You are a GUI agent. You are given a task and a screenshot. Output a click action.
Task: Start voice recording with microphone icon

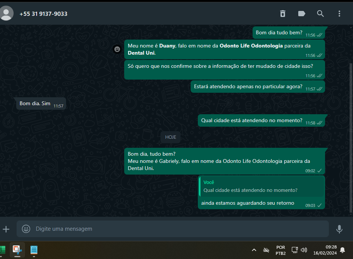coord(339,229)
